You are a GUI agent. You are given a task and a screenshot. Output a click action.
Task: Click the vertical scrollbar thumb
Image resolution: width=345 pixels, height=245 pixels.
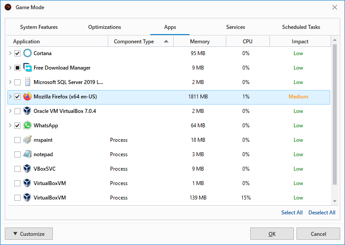tap(335, 114)
